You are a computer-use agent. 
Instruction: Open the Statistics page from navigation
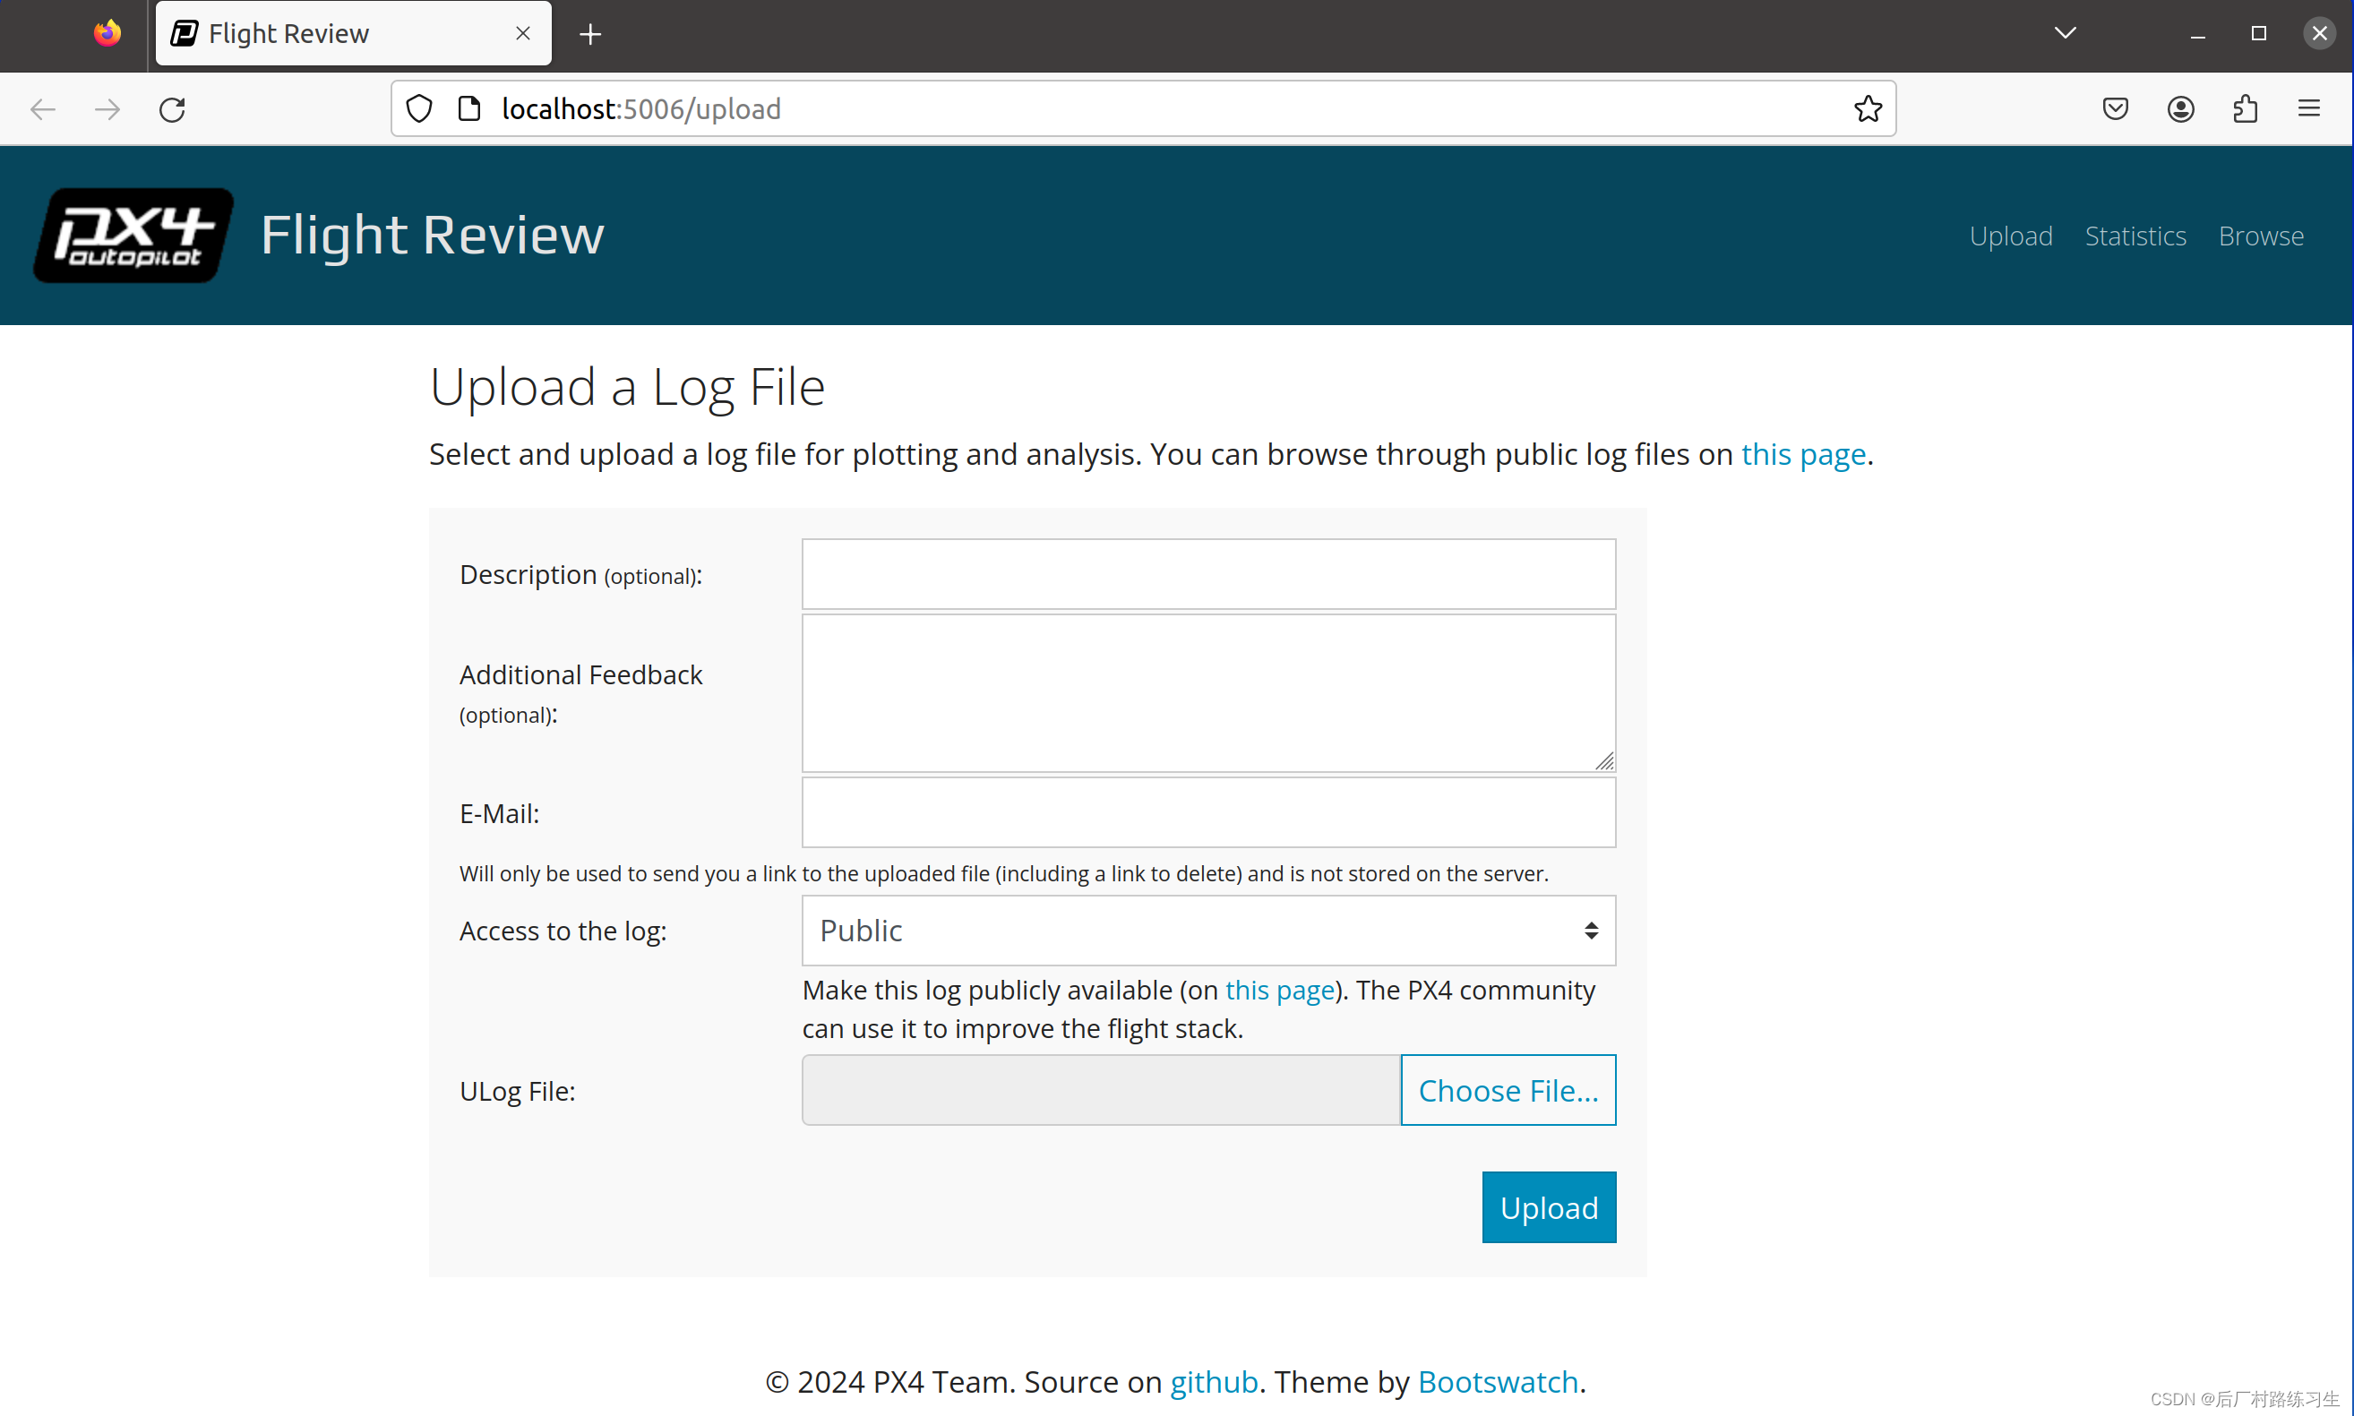click(x=2135, y=234)
